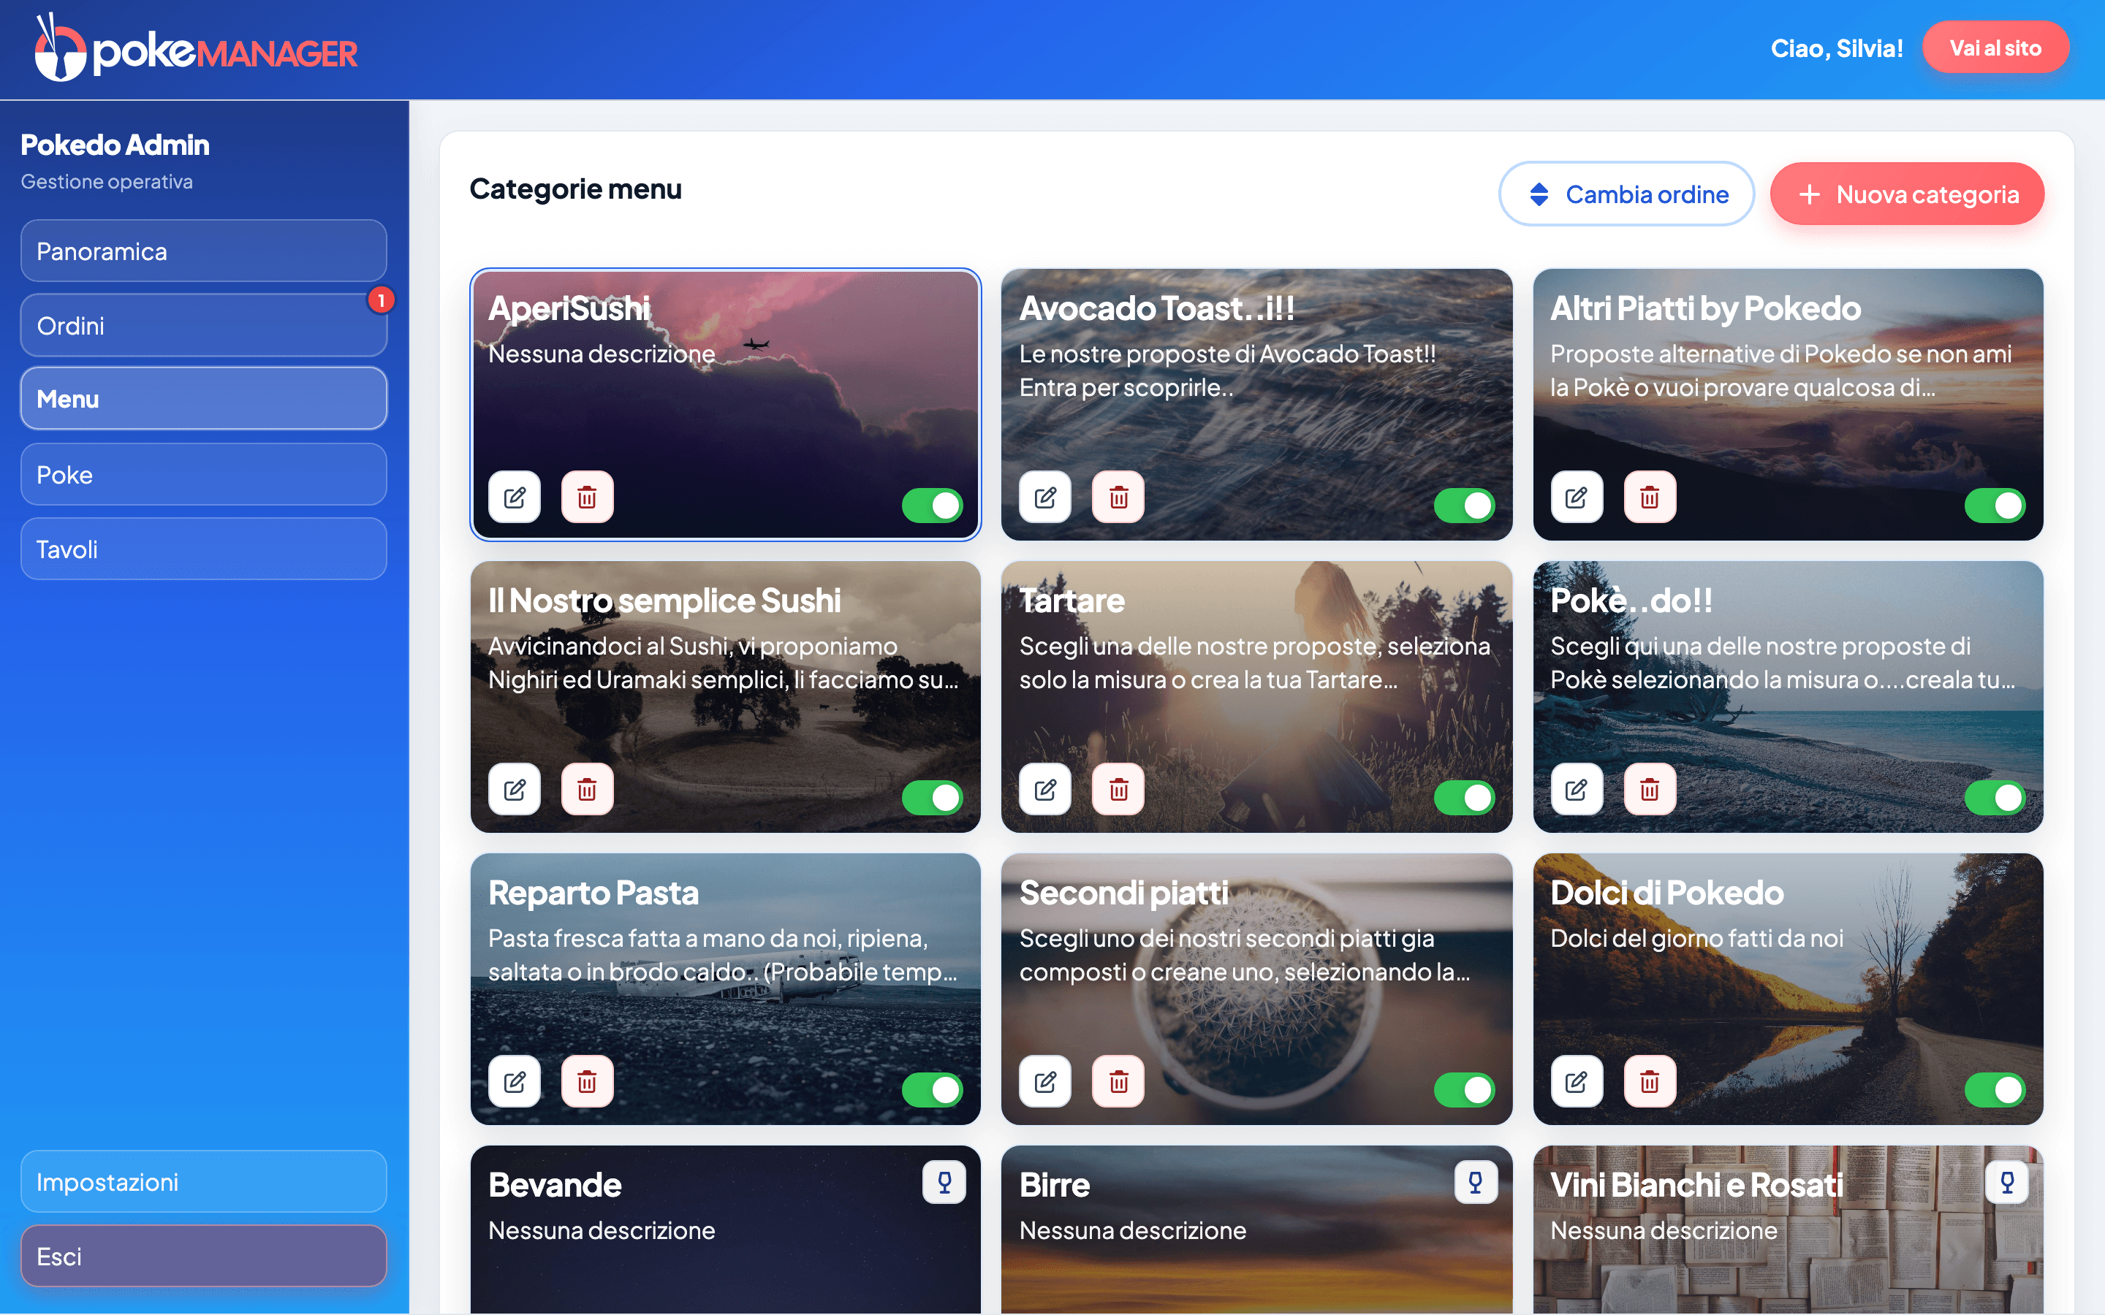Open the Tavoli section
Viewport: 2105px width, 1315px height.
(203, 549)
